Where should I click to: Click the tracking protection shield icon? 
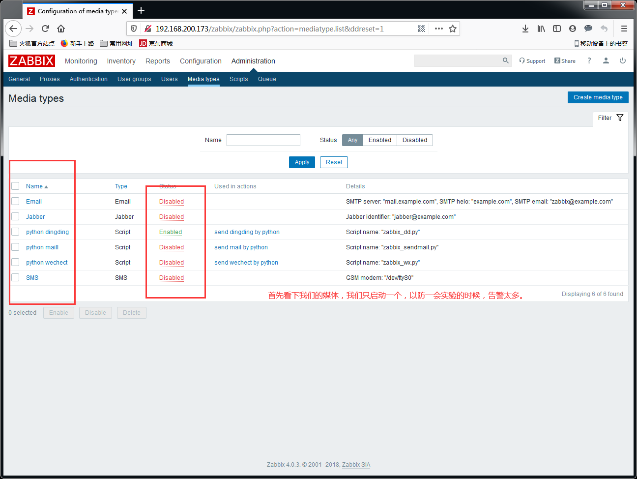point(134,29)
